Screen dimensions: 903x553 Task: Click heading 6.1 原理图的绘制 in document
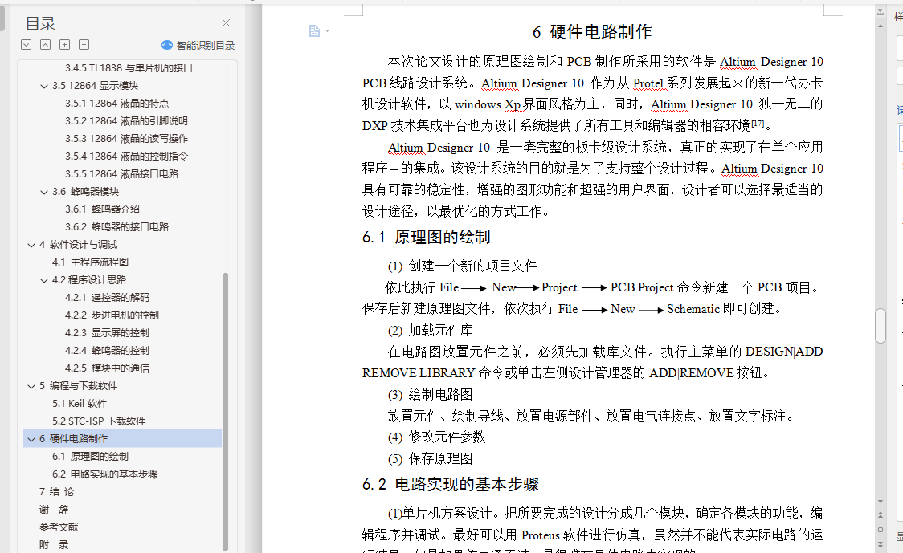point(426,237)
